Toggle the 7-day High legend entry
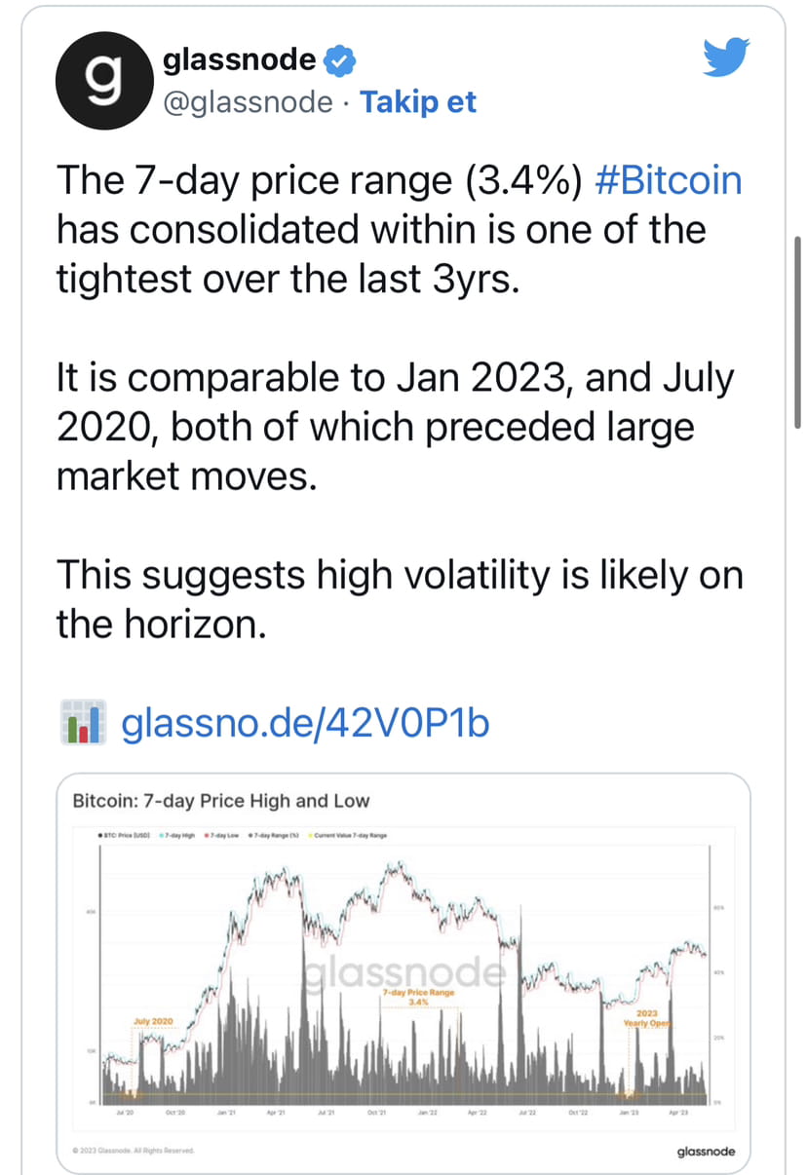 177,836
